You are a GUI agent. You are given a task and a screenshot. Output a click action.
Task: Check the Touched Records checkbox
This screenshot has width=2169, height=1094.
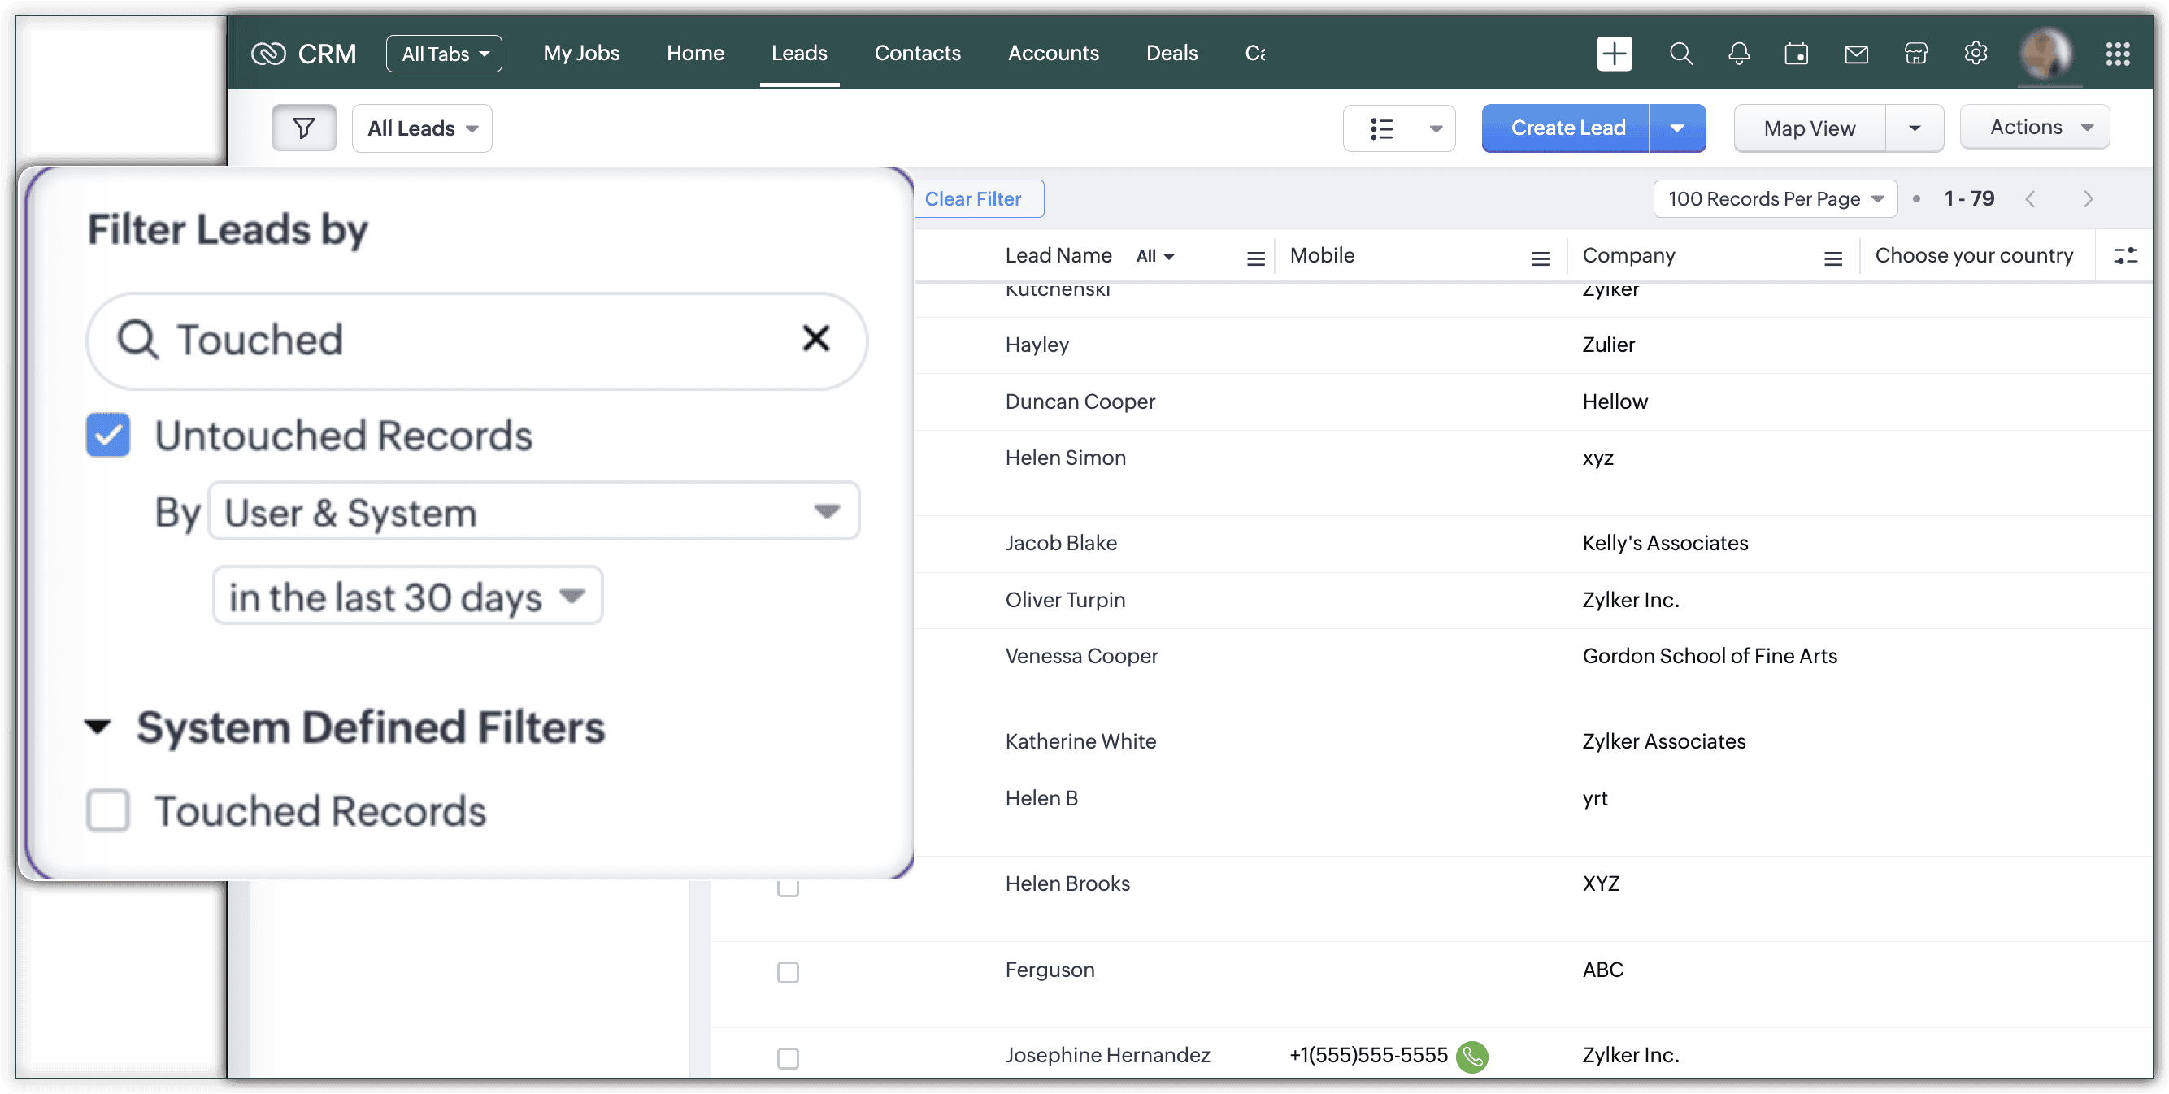click(109, 810)
